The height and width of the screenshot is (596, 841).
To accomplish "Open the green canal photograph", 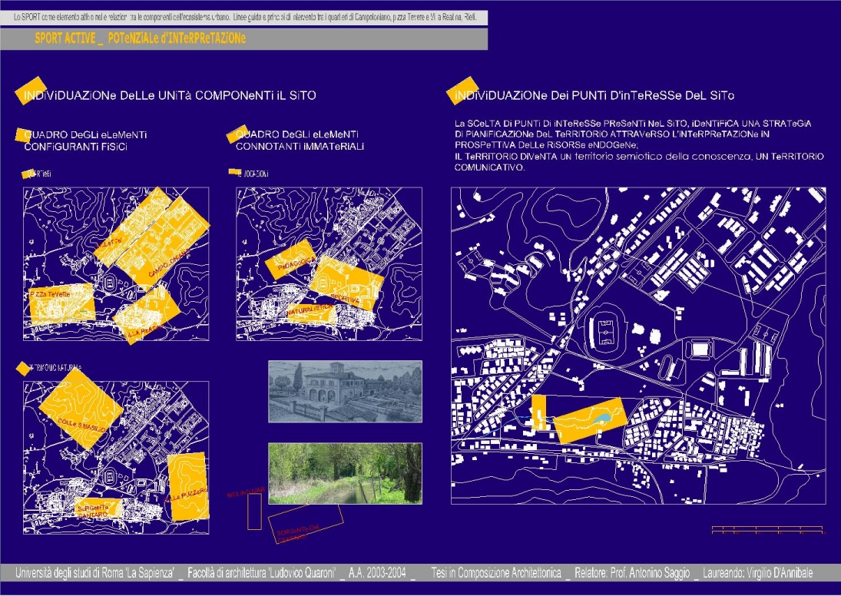I will pos(345,473).
